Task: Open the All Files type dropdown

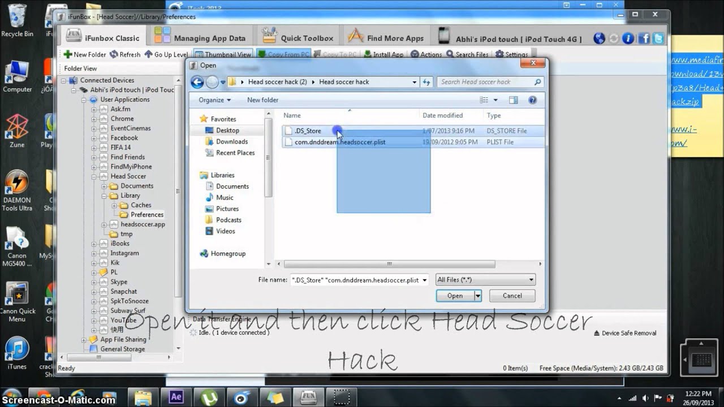Action: 485,280
